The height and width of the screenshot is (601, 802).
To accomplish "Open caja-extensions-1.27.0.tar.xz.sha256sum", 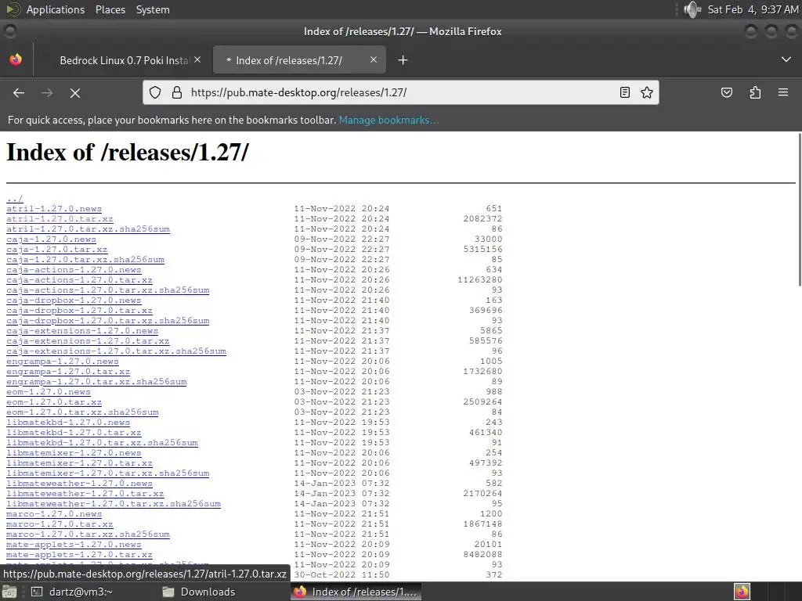I will 116,351.
